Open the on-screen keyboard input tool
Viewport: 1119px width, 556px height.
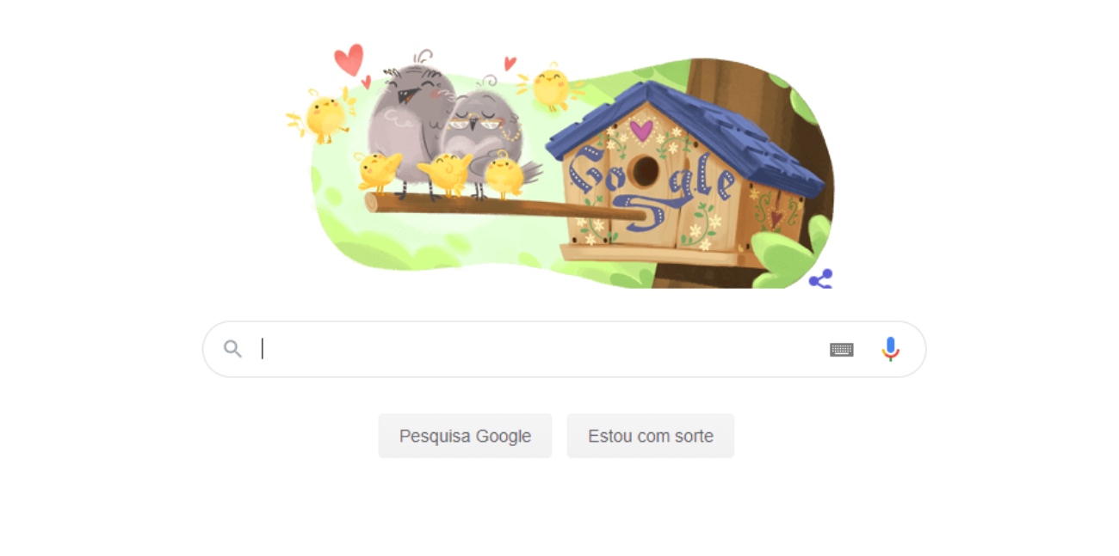click(842, 349)
